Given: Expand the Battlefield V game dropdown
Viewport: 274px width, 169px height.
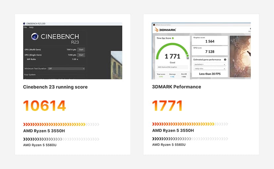Looking at the screenshot, I should pos(210,64).
